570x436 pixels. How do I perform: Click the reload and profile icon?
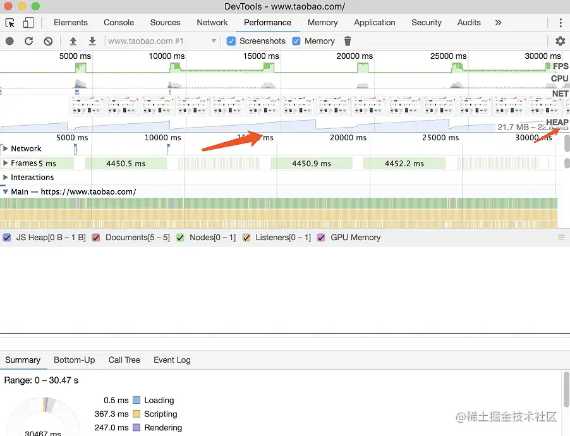tap(28, 41)
